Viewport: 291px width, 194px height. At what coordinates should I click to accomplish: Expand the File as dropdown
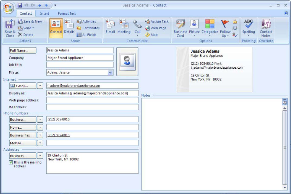coord(110,72)
